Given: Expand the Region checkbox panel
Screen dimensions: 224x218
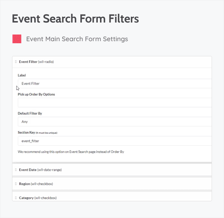Looking at the screenshot, I should pos(109,184).
